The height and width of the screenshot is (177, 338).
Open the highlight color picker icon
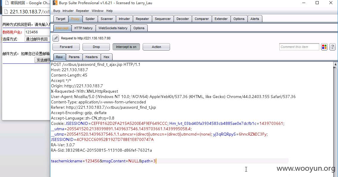click(324, 47)
